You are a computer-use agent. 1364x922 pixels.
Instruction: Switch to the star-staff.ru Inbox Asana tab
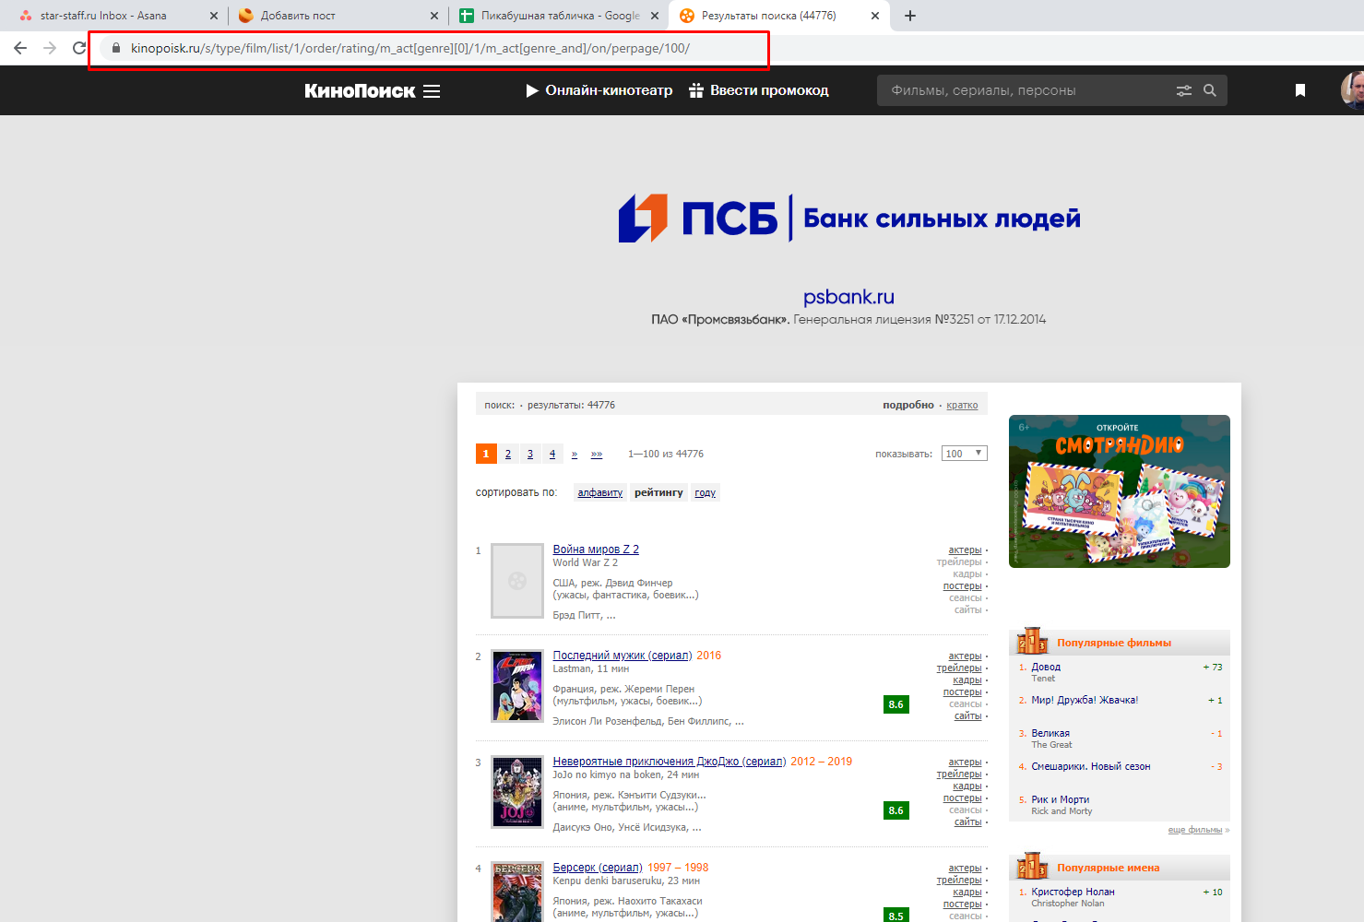(x=103, y=16)
